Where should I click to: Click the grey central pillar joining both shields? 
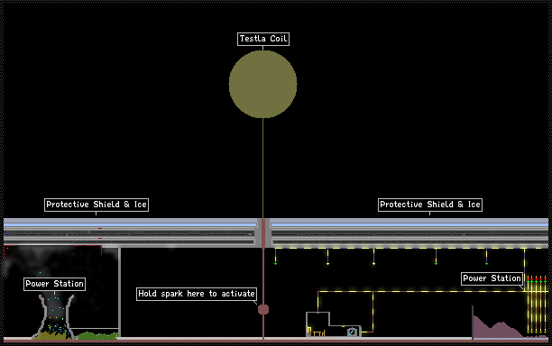[263, 232]
